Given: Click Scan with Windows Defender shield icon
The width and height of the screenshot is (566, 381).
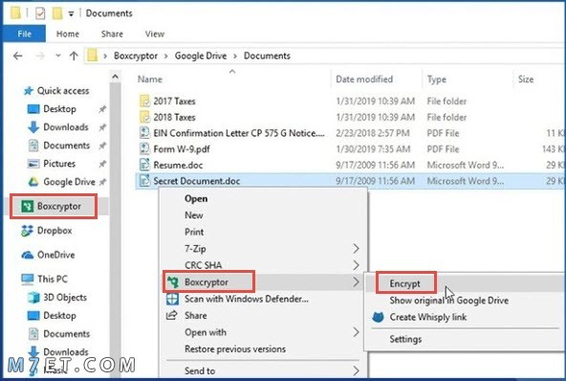Looking at the screenshot, I should [x=172, y=299].
